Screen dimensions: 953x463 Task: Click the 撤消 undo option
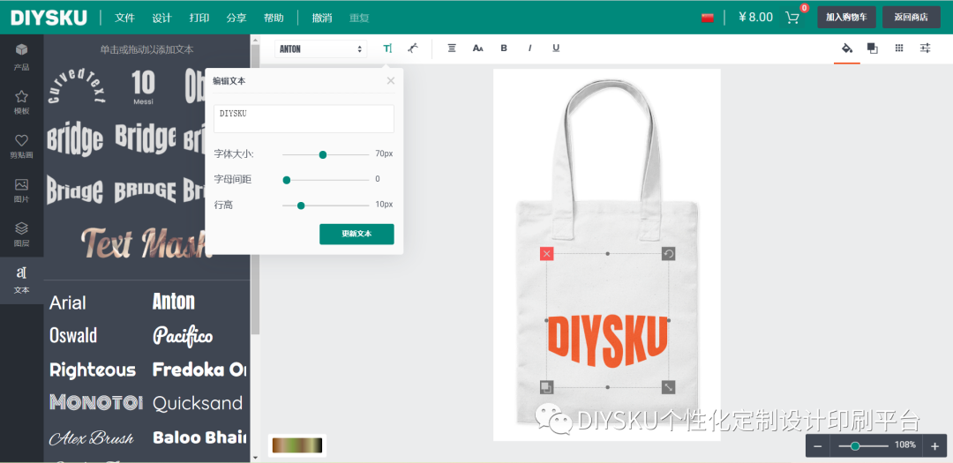pyautogui.click(x=322, y=18)
